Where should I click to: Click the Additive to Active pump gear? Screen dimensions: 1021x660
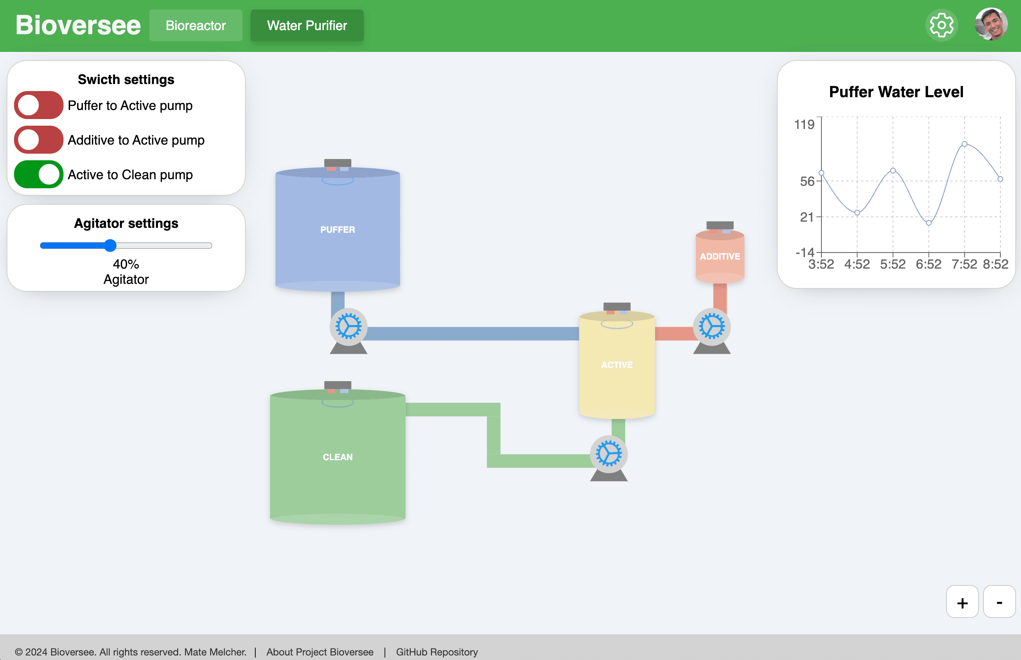click(x=712, y=327)
